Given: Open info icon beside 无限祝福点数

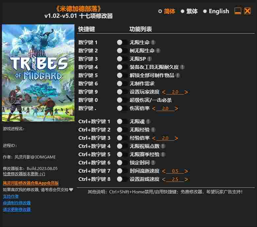Looking at the screenshot, I should [163, 146].
